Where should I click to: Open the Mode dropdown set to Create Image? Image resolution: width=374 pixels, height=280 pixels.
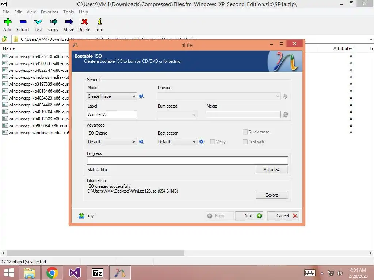[112, 96]
